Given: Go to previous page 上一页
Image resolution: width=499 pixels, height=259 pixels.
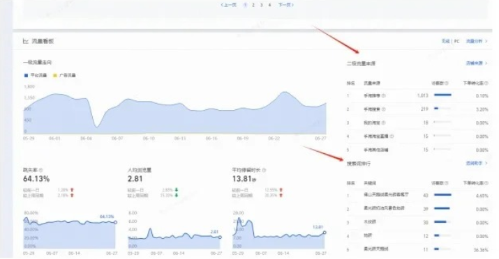Looking at the screenshot, I should click(x=229, y=5).
